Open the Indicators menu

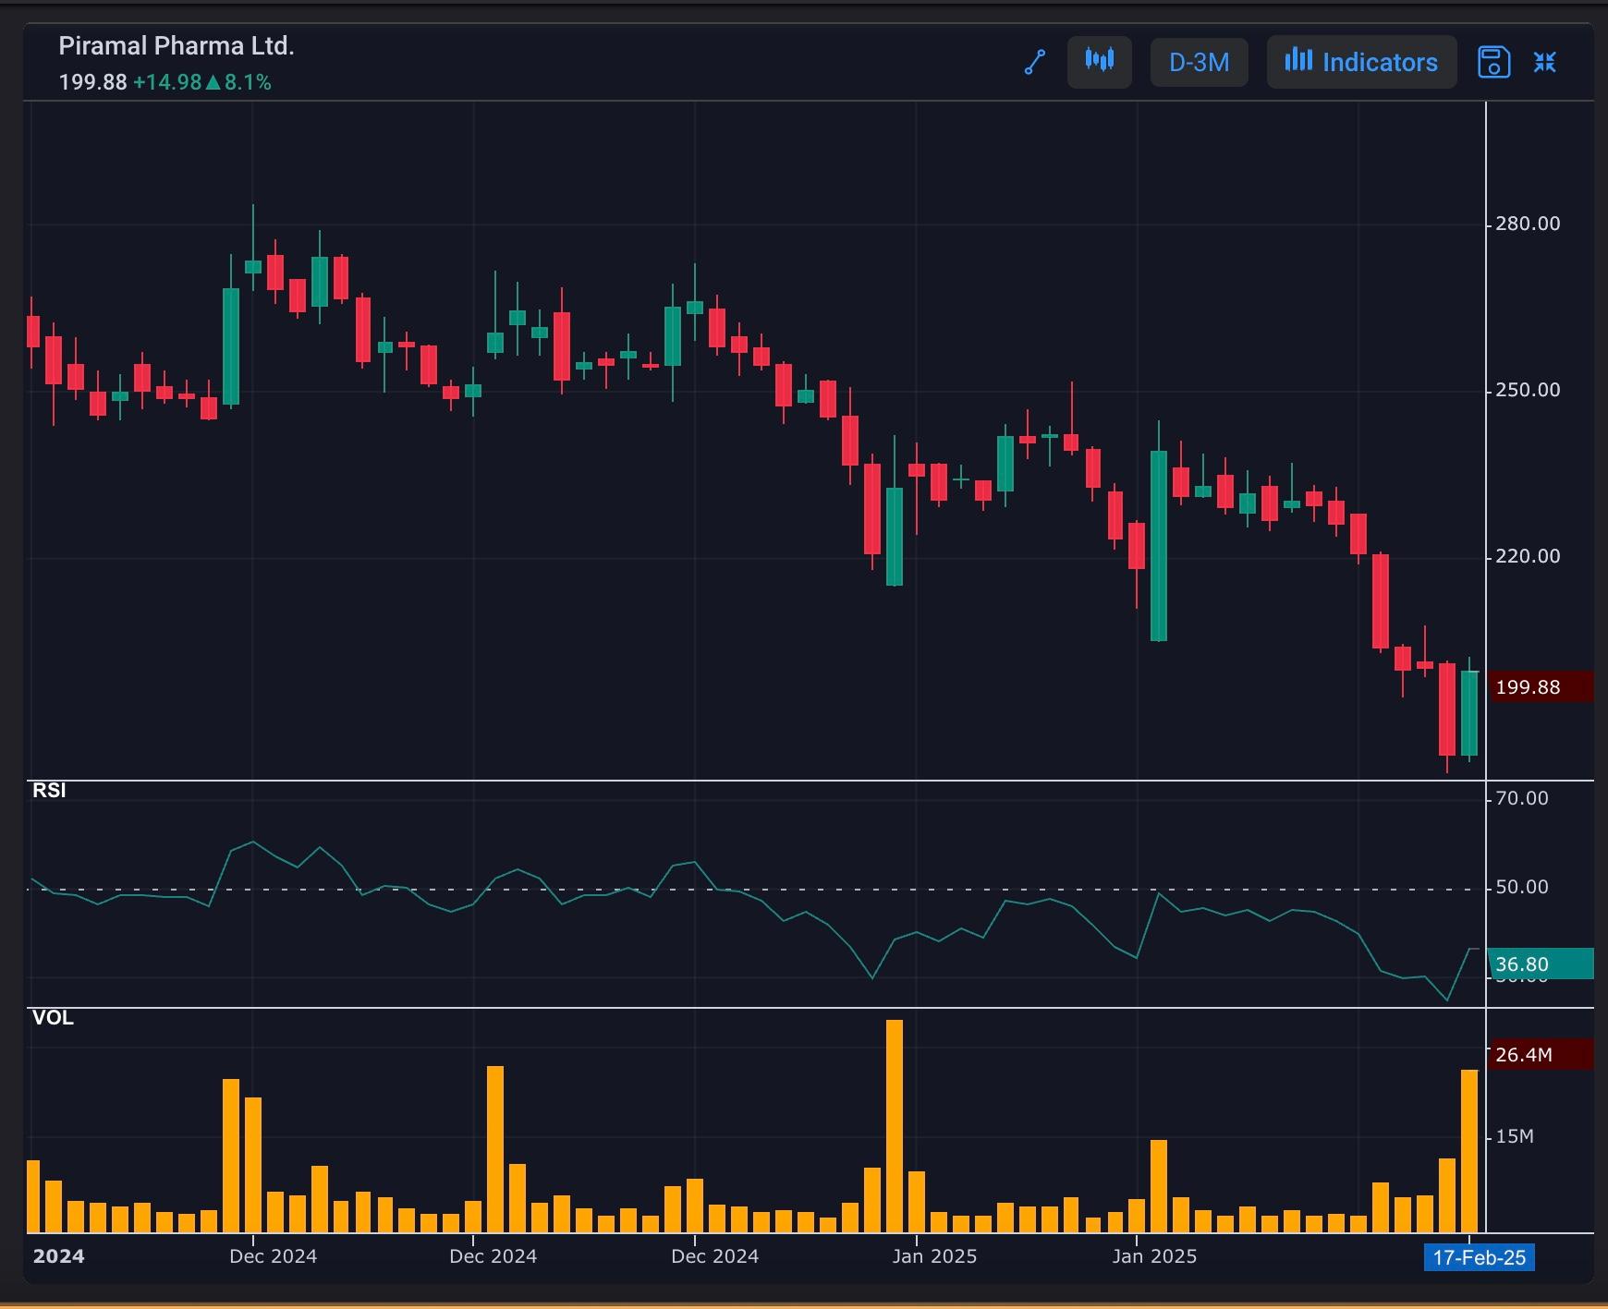point(1361,62)
